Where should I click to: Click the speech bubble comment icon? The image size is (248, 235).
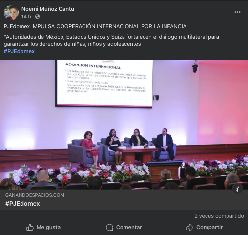[x=109, y=227]
